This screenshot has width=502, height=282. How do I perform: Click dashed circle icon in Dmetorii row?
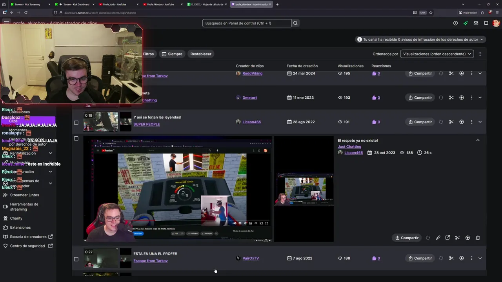pyautogui.click(x=441, y=98)
